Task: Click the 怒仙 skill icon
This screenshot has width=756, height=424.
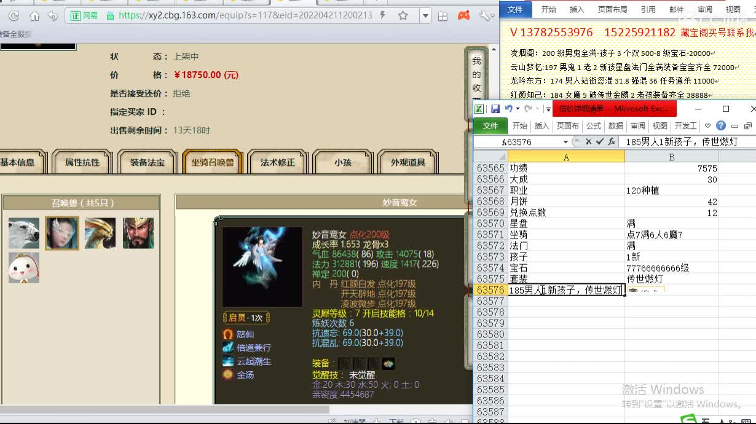Action: coord(228,334)
